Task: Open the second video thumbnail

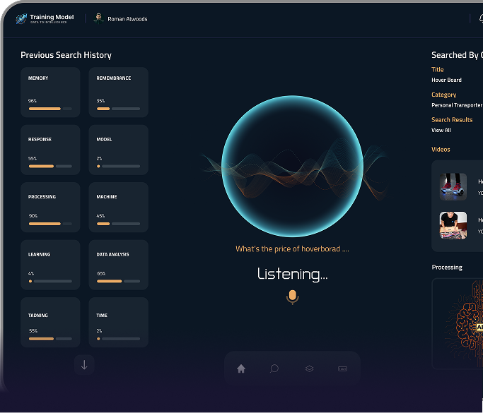Action: pyautogui.click(x=453, y=225)
